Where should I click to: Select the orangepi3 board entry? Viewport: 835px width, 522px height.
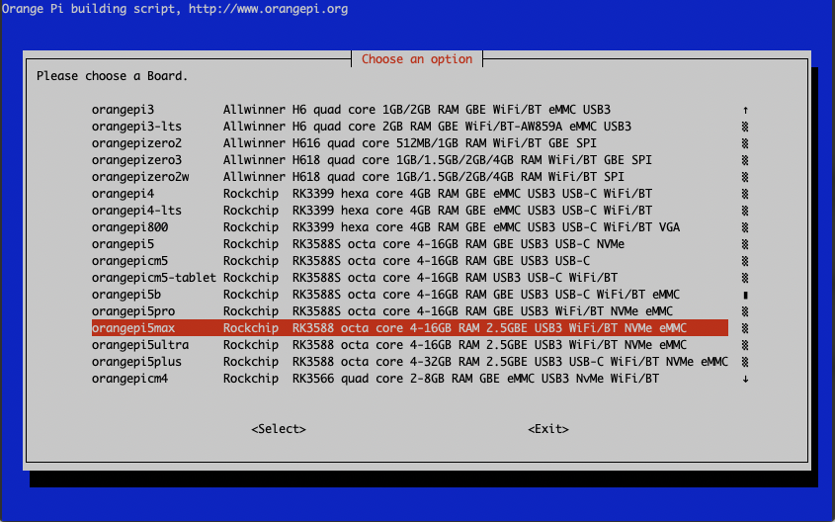coord(409,110)
